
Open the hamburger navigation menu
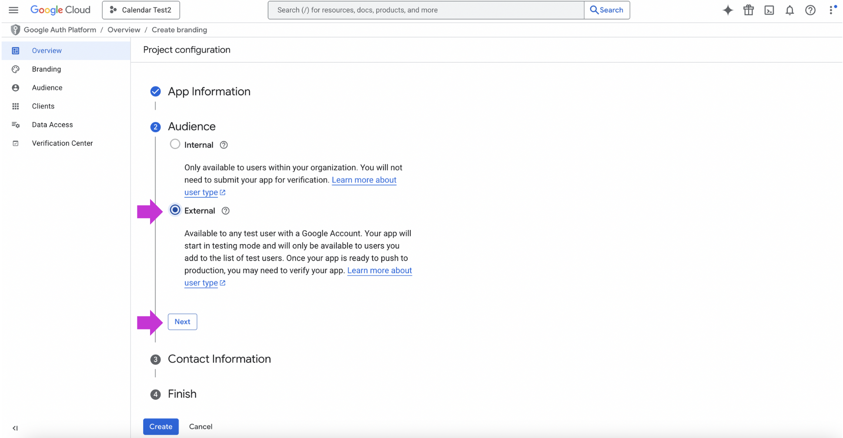(13, 10)
